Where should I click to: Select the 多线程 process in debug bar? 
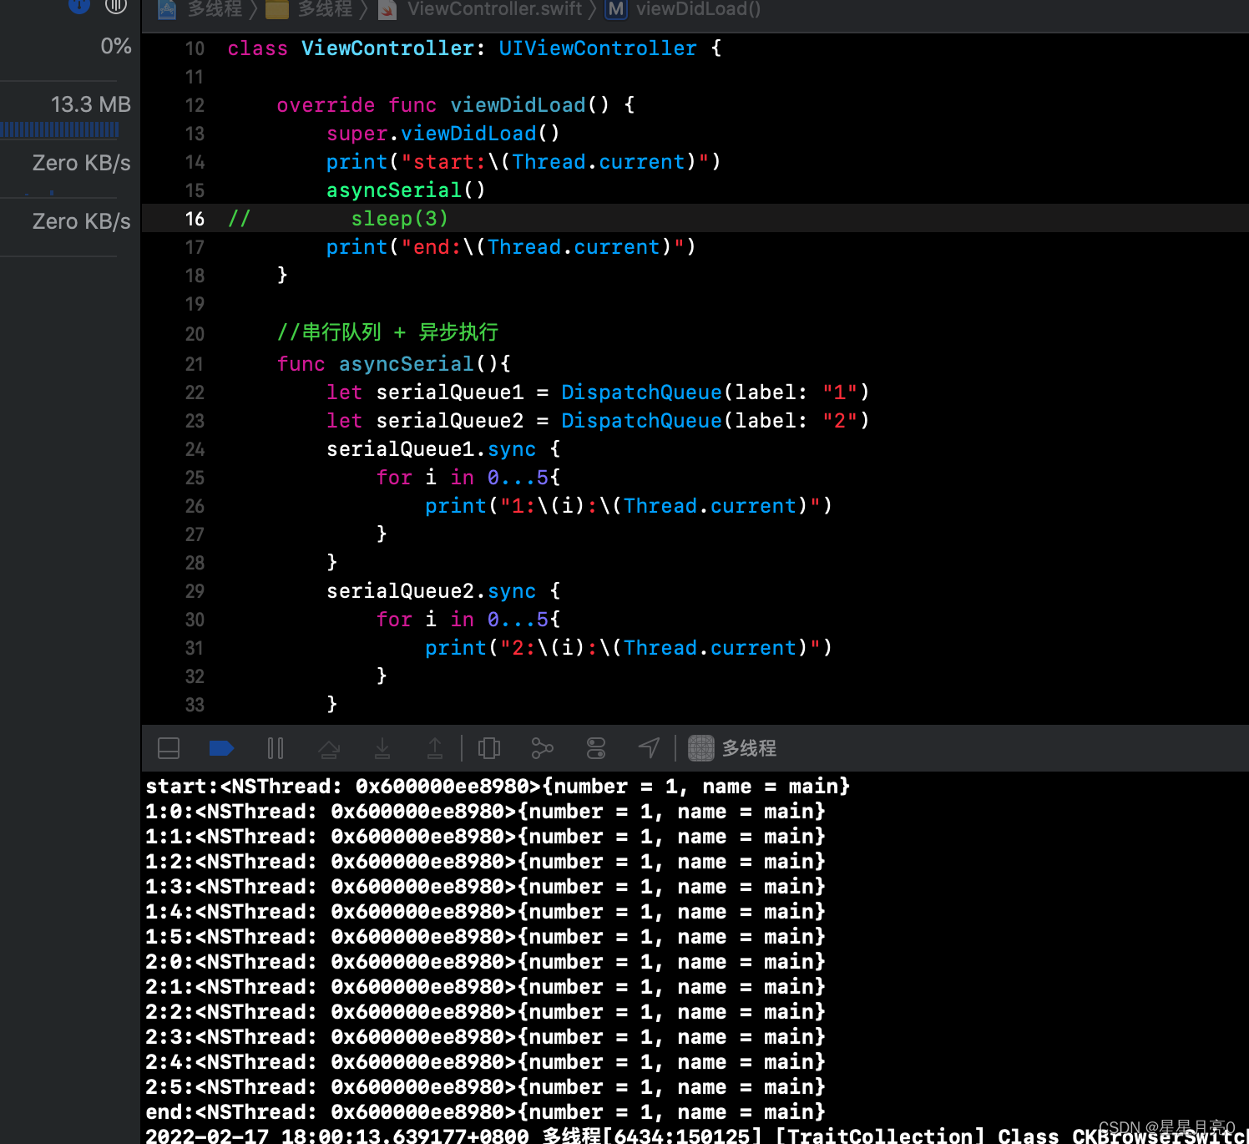coord(732,748)
